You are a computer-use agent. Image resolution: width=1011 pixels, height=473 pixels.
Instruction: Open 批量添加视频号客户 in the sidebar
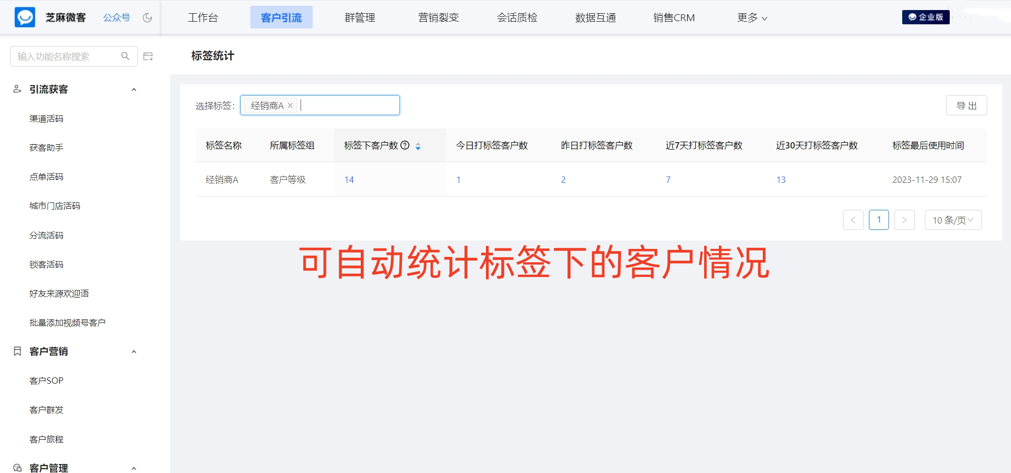pos(68,322)
